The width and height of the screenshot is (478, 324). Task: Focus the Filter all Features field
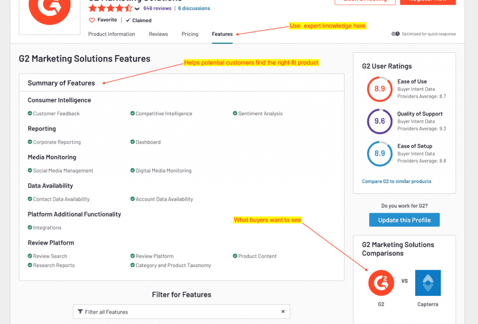[182, 311]
